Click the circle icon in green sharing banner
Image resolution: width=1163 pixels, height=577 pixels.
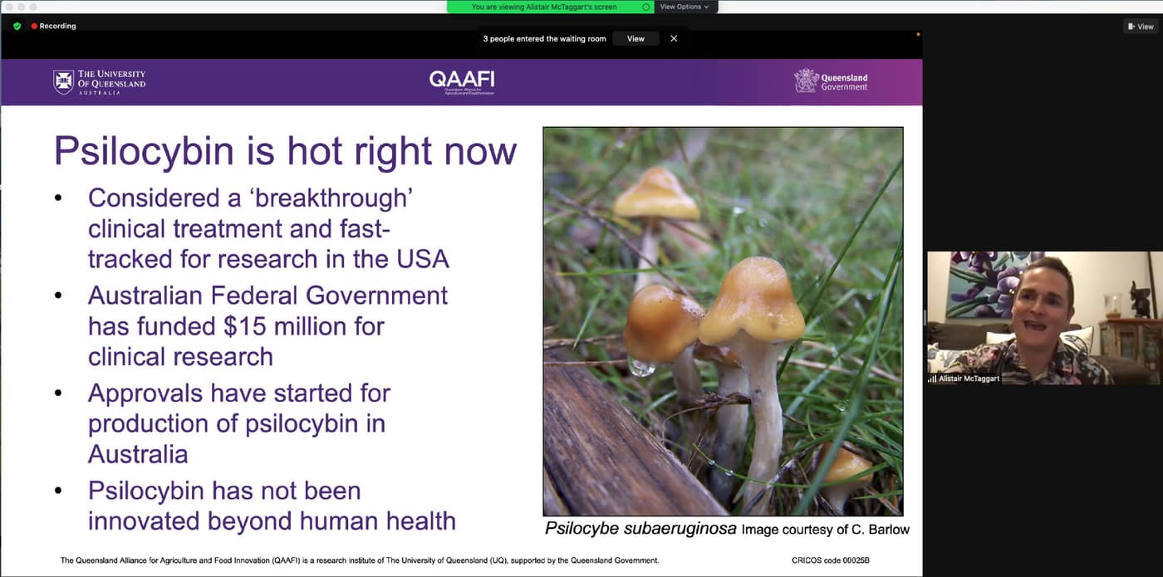pyautogui.click(x=646, y=7)
